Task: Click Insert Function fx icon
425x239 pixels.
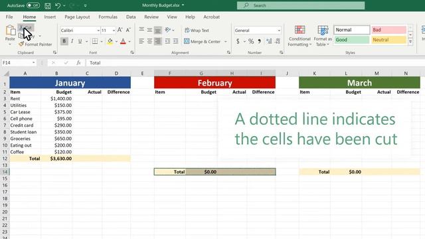Action: coord(78,62)
